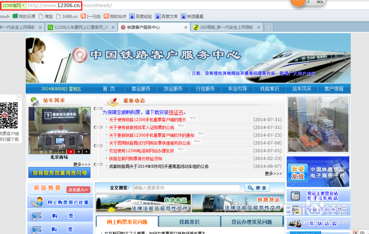Image resolution: width=369 pixels, height=234 pixels.
Task: Go to 首页 in navigation bar
Action: click(x=109, y=89)
